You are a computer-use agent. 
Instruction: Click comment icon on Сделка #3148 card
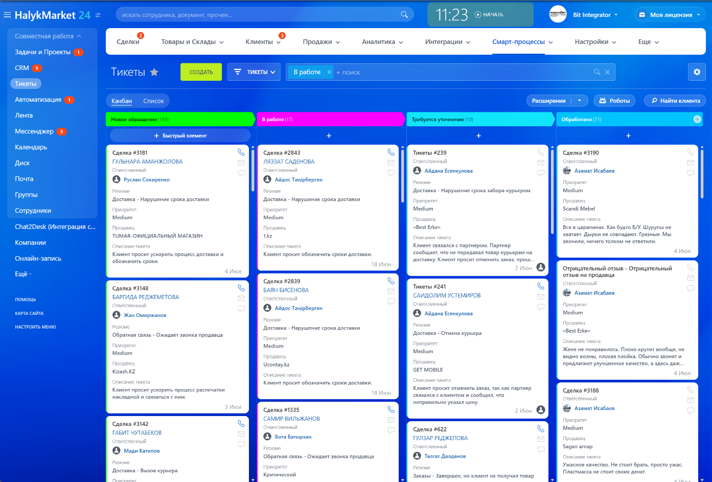pyautogui.click(x=241, y=309)
